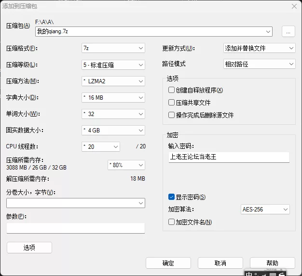Expand the compression level dropdown

[113, 65]
